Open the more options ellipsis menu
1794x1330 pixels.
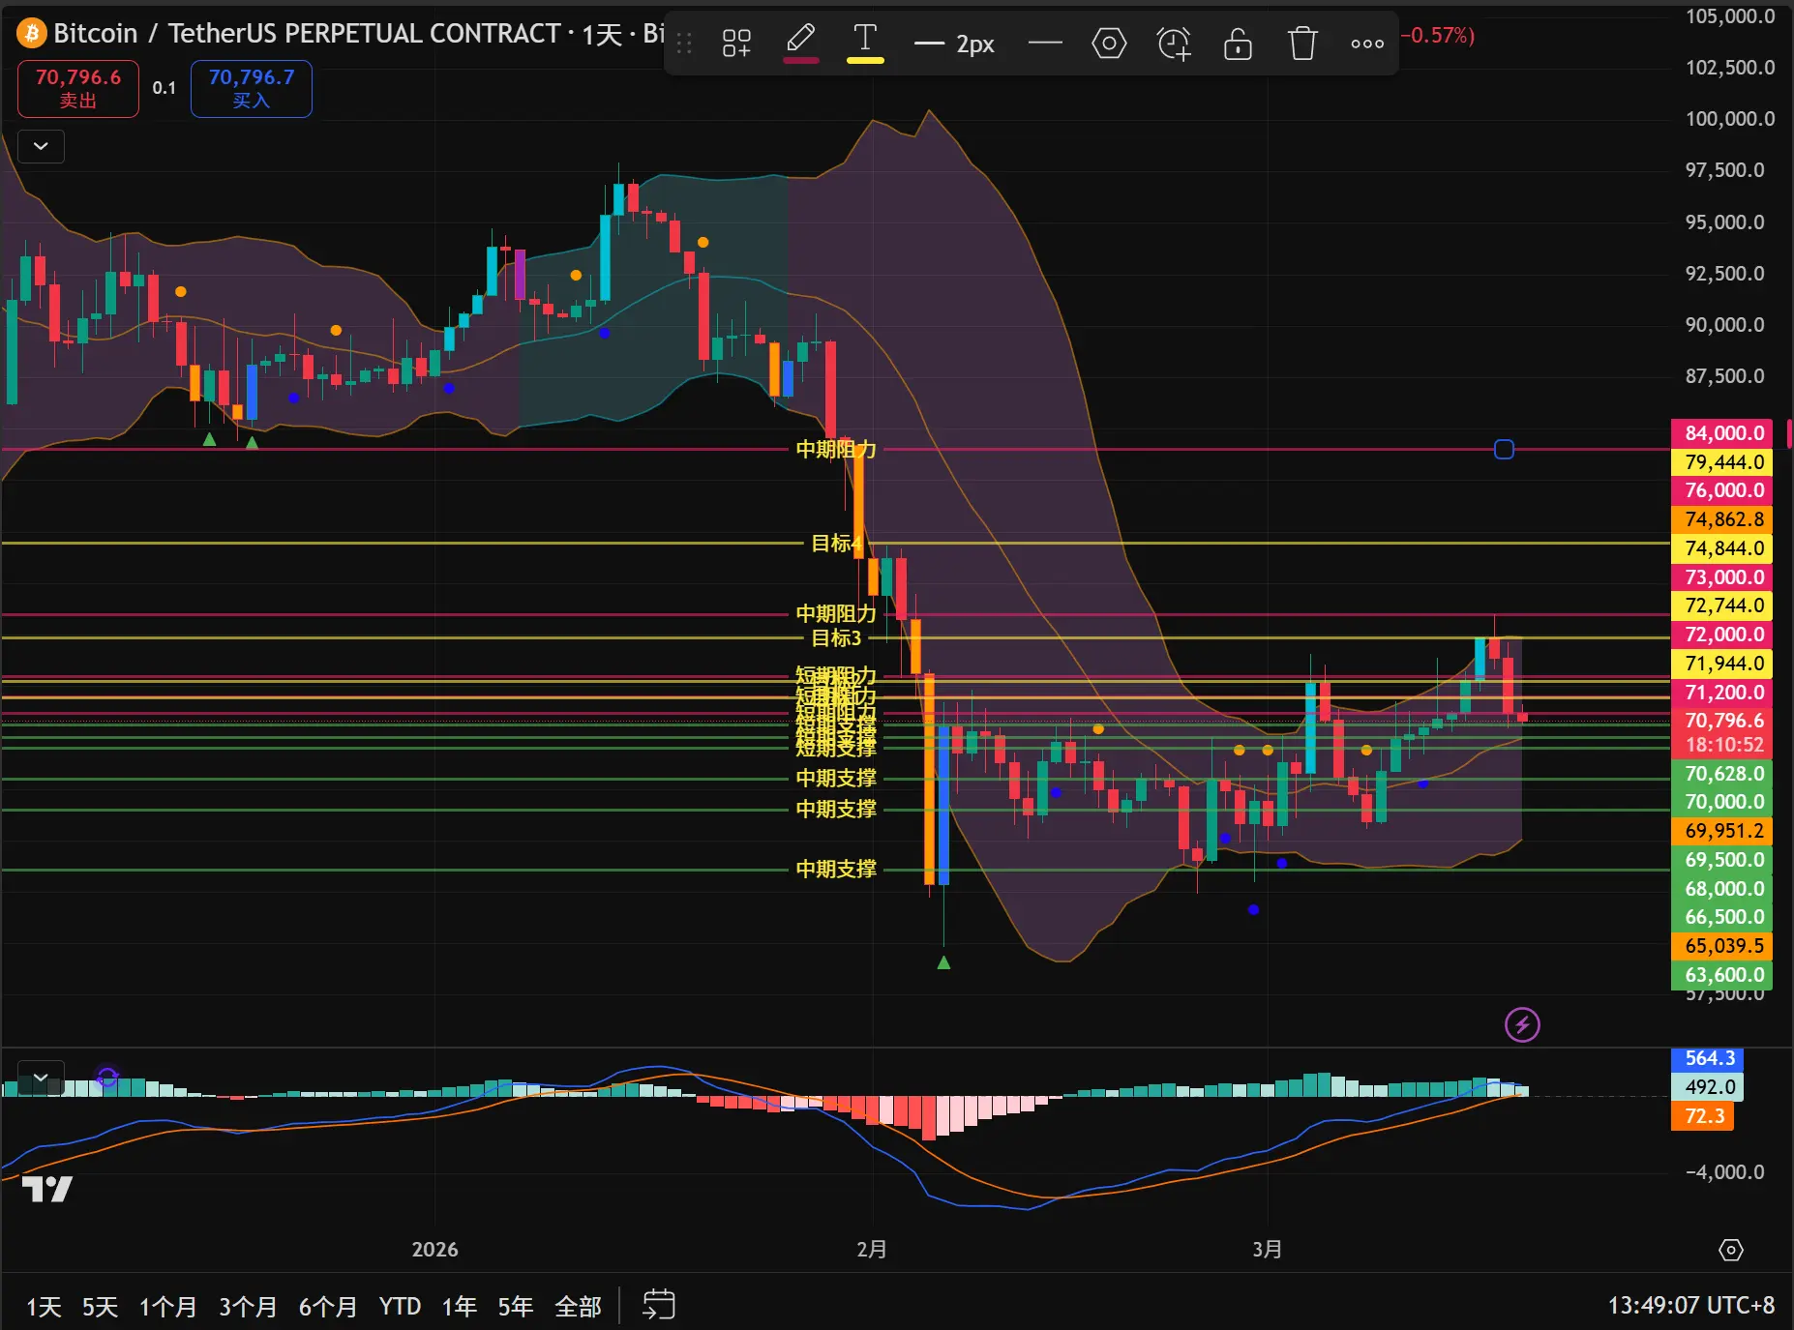pyautogui.click(x=1367, y=44)
